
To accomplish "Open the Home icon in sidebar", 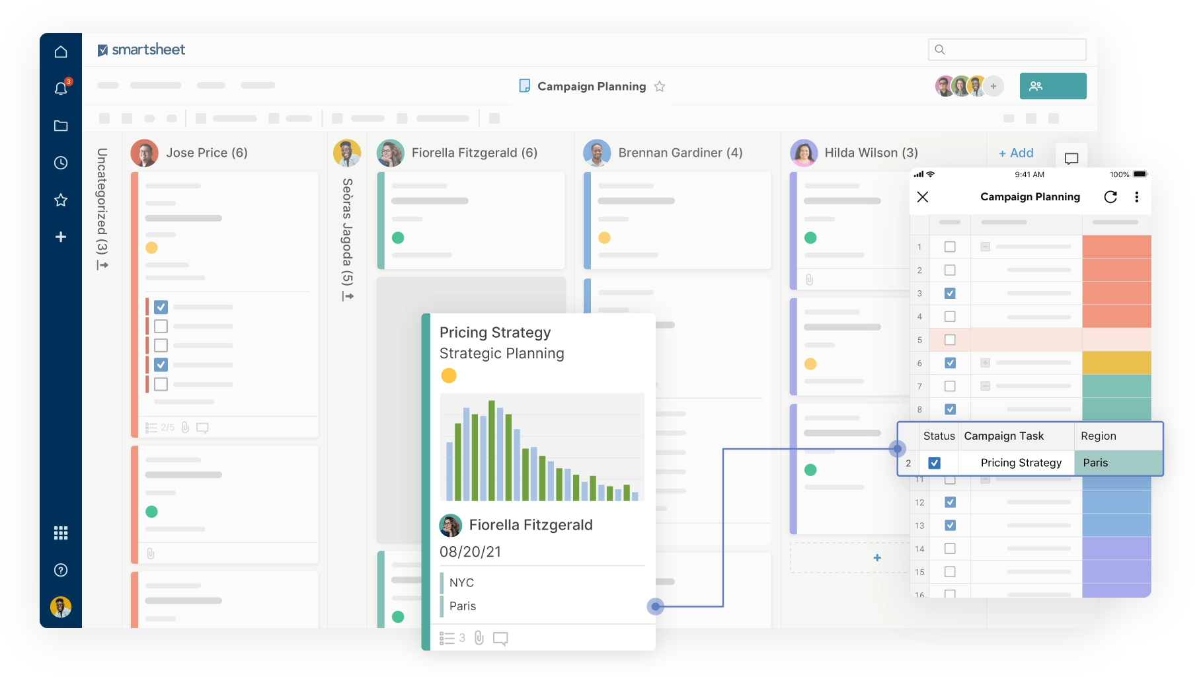I will (61, 52).
